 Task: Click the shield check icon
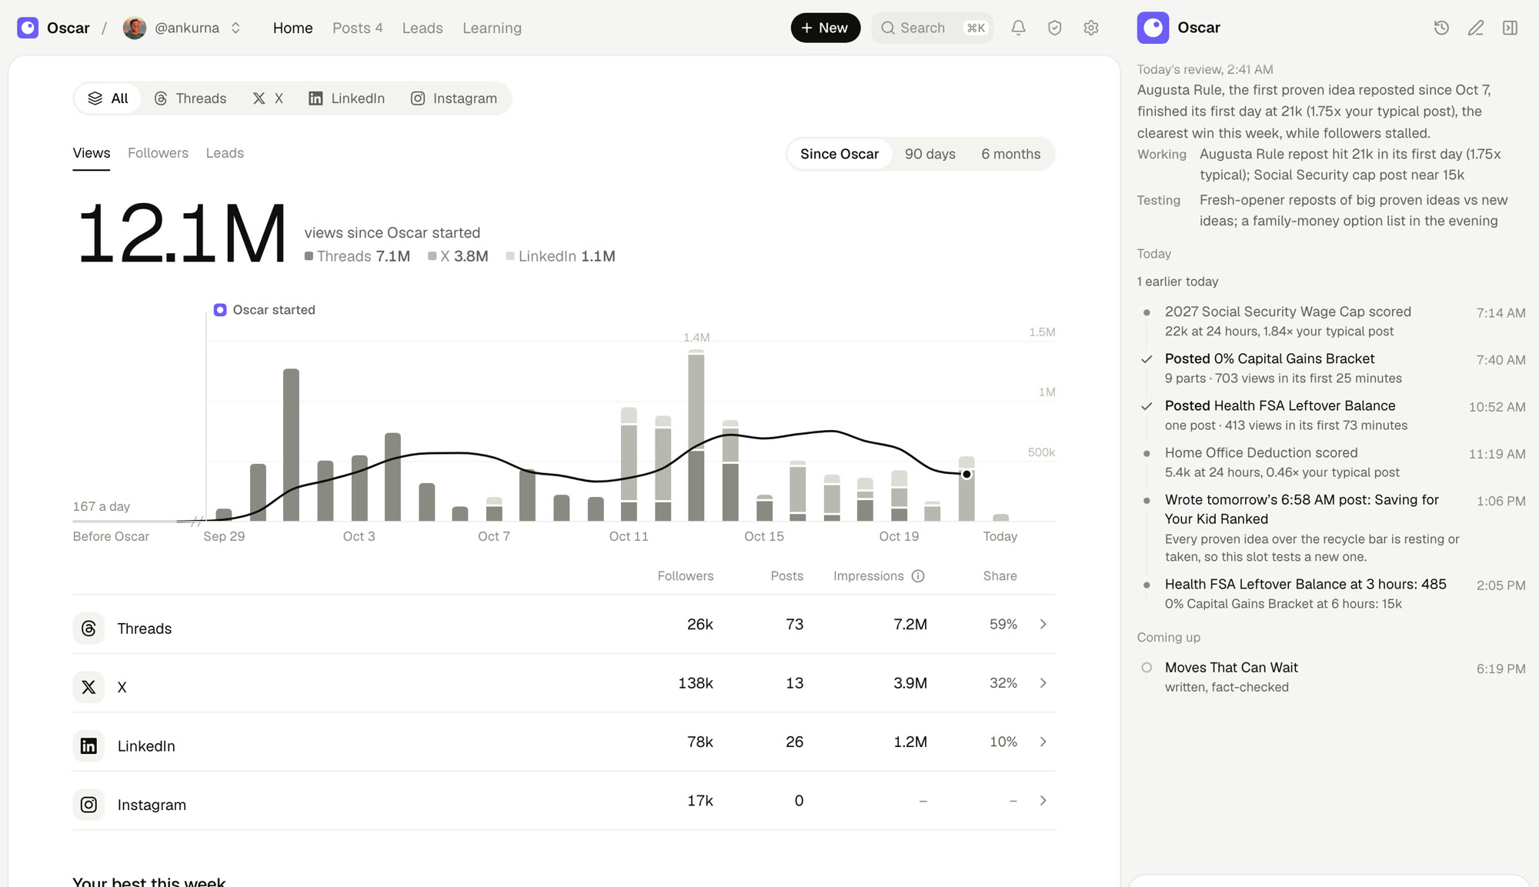click(x=1054, y=28)
